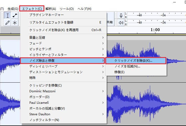Expand the Paul Licameli submenu
This screenshot has height=126, width=186.
click(64, 103)
